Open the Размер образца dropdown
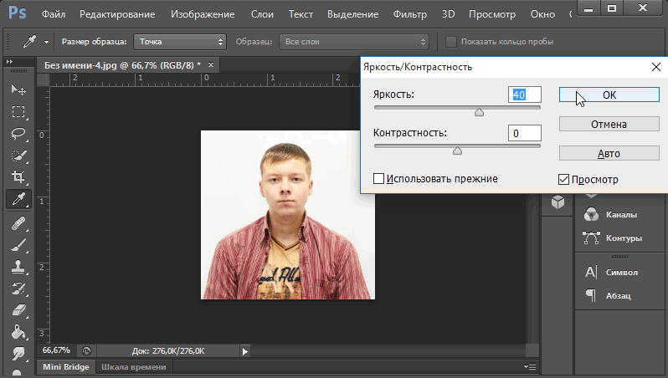This screenshot has width=668, height=378. pyautogui.click(x=180, y=42)
